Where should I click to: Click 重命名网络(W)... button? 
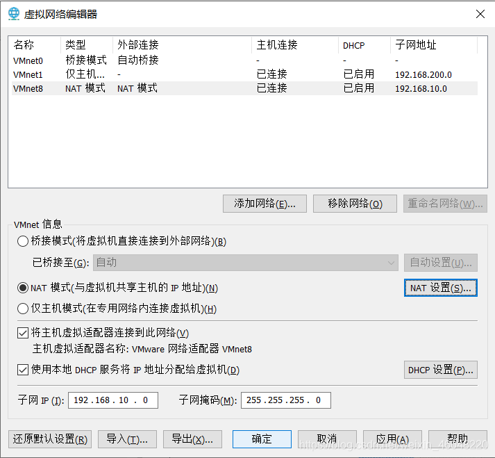pyautogui.click(x=445, y=204)
